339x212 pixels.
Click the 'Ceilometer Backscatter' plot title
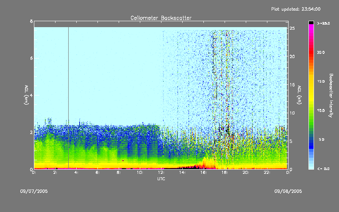pyautogui.click(x=161, y=18)
